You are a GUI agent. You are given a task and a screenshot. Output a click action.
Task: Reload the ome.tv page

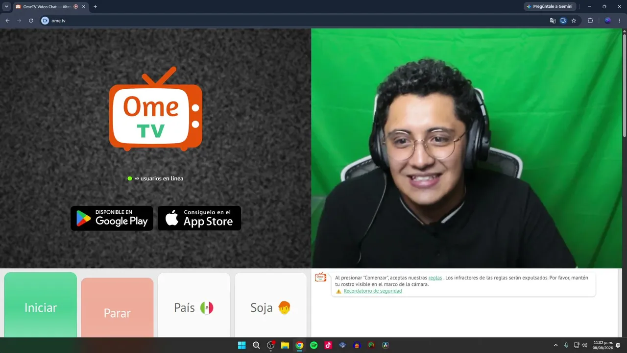pyautogui.click(x=31, y=21)
